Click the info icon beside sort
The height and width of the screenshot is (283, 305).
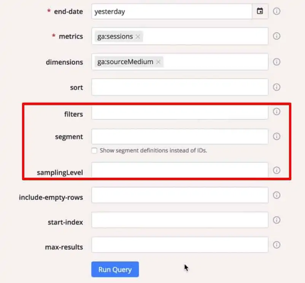[x=277, y=87]
